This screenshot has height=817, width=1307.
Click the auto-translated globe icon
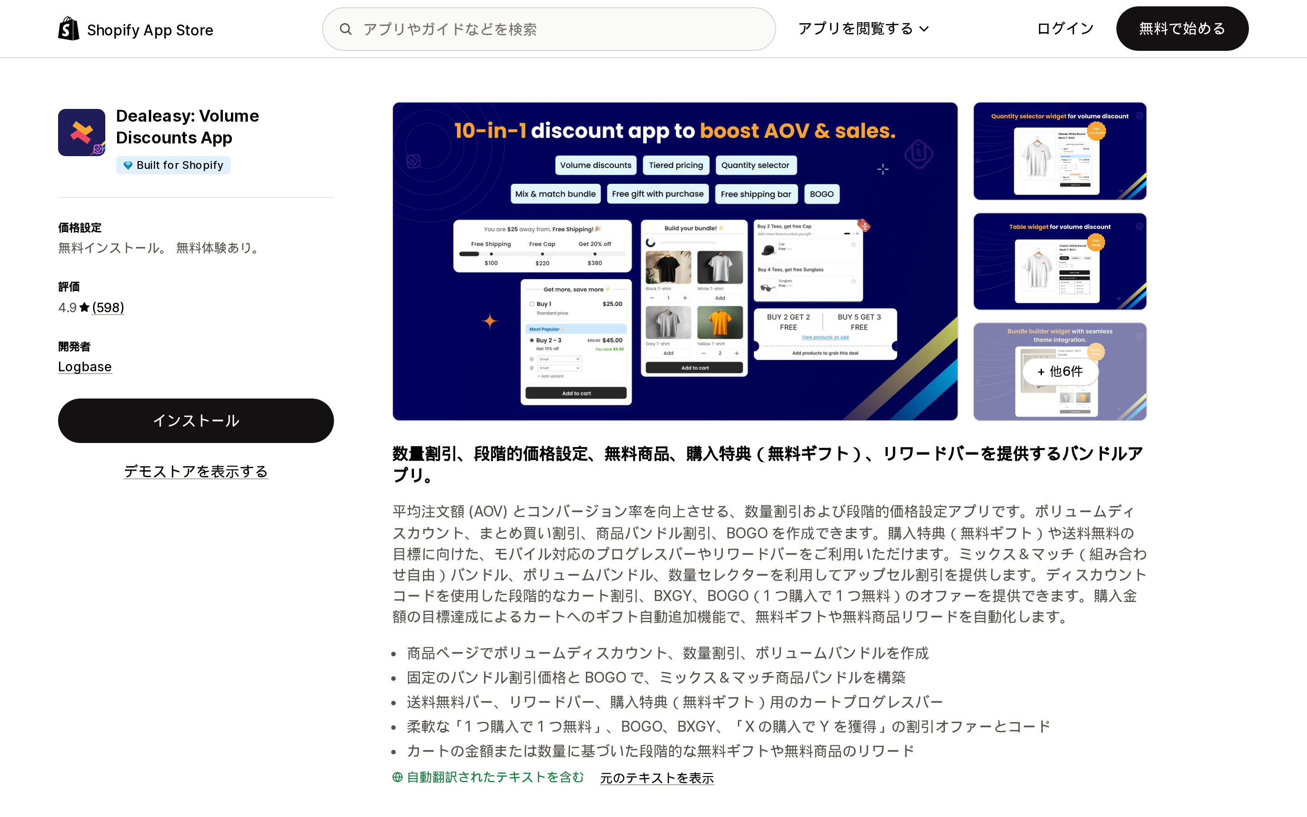pyautogui.click(x=398, y=777)
